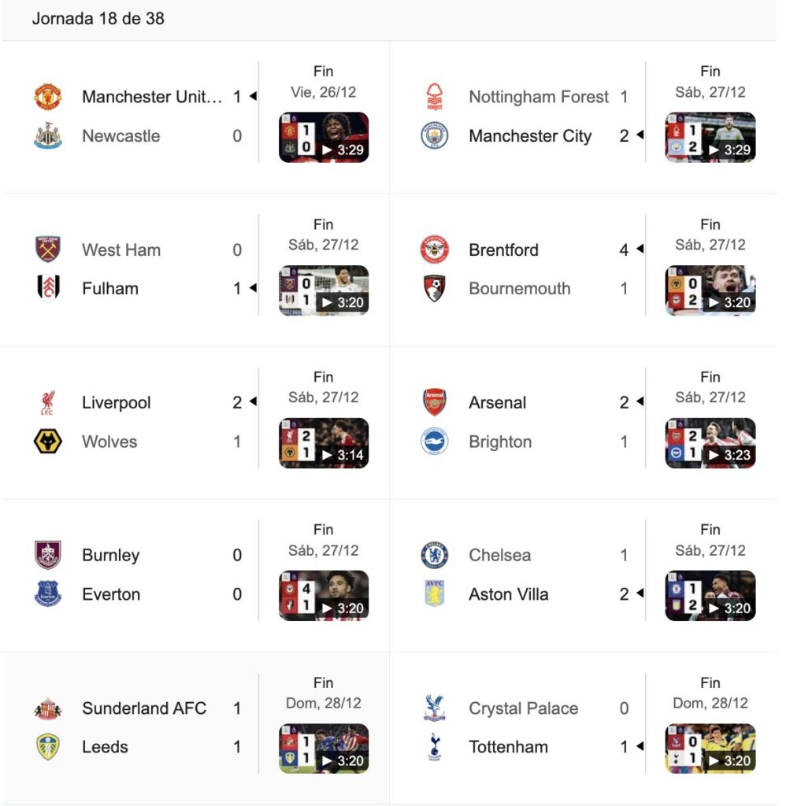
Task: Open the Chelsea vs Aston Villa thumbnail
Action: tap(710, 596)
